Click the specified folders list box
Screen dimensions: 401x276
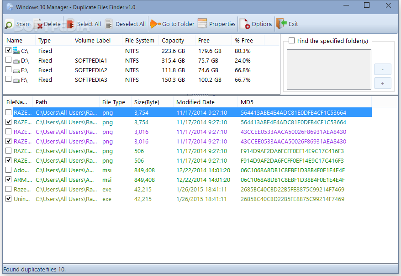pos(329,69)
